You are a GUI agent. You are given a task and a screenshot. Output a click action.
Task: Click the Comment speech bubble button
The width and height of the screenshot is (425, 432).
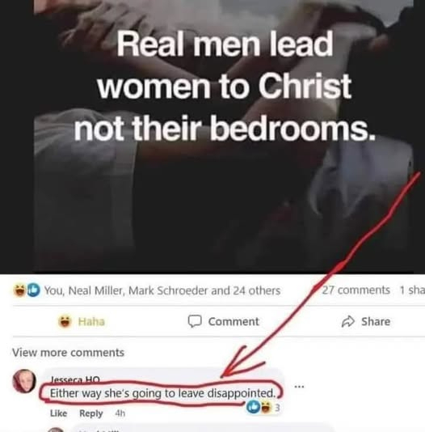coord(223,321)
